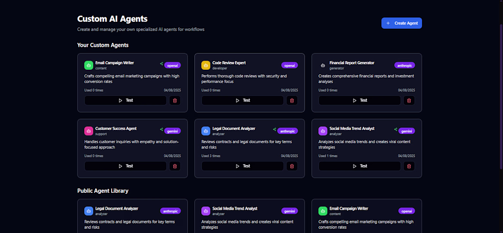Click share icon on Social Media Trend Analyst
503x233 pixels.
396,130
